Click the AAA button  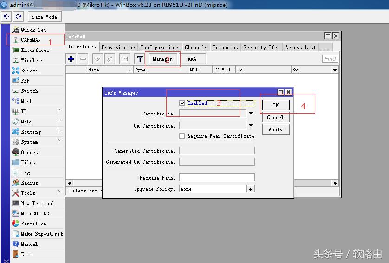pos(192,59)
